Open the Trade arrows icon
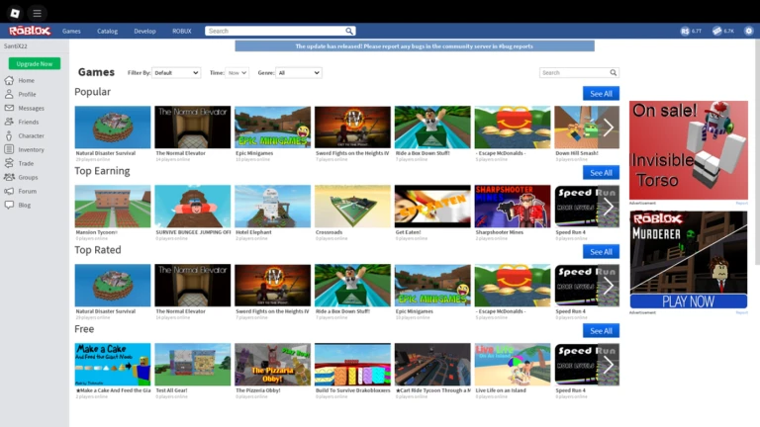The width and height of the screenshot is (760, 427). coord(10,163)
